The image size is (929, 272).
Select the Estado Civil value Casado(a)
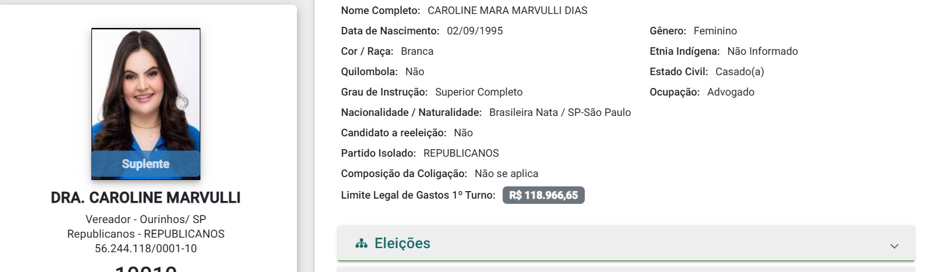(x=740, y=72)
